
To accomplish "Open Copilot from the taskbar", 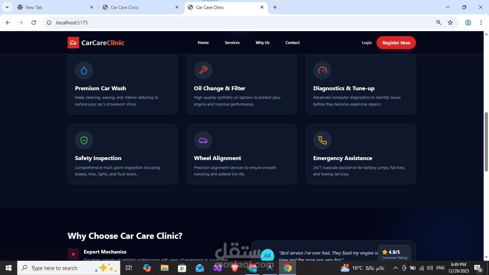I will click(147, 268).
